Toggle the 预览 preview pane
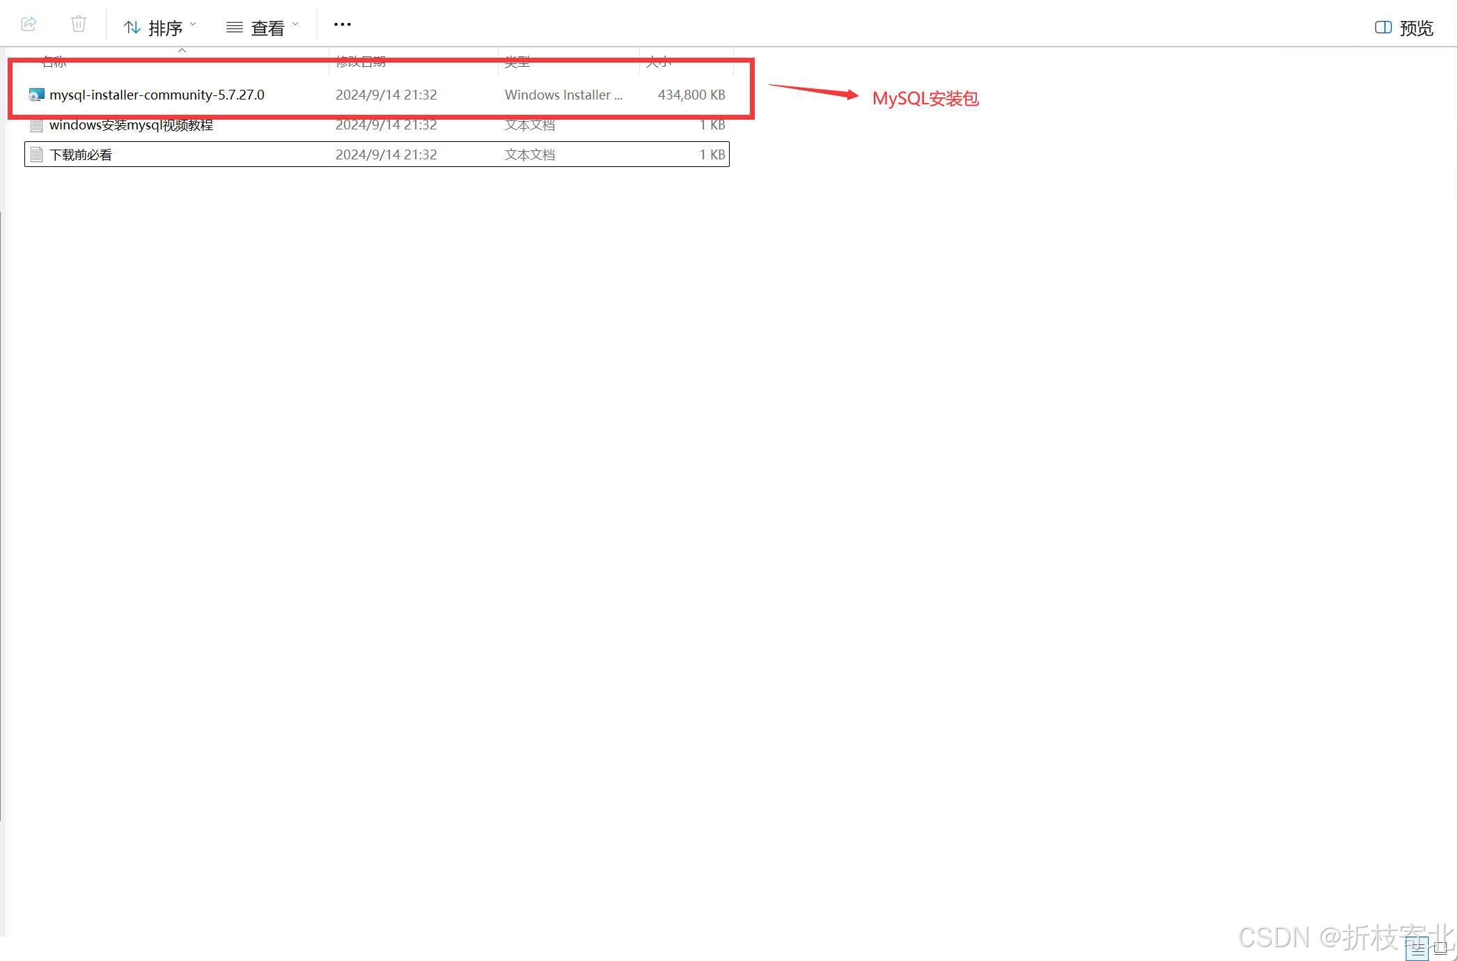 tap(1404, 28)
